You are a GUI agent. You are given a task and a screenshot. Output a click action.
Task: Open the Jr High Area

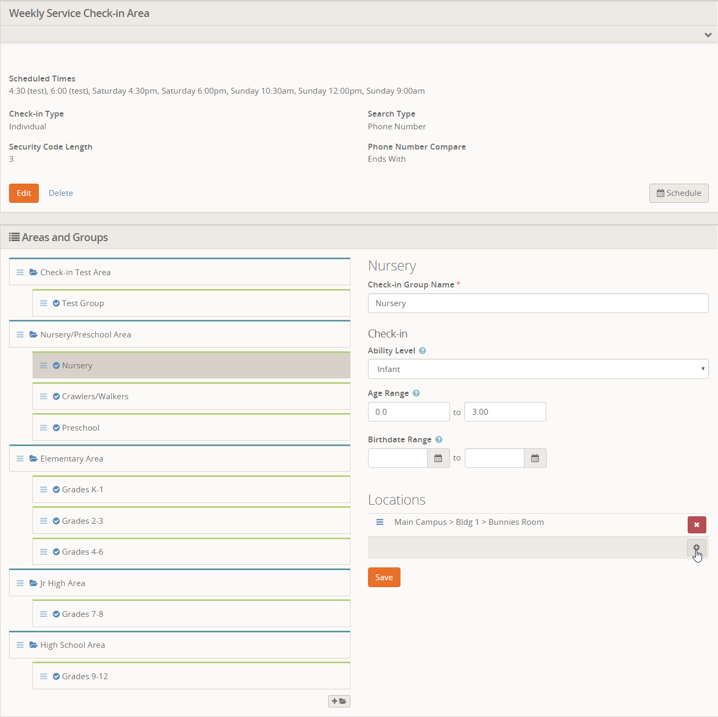click(63, 583)
